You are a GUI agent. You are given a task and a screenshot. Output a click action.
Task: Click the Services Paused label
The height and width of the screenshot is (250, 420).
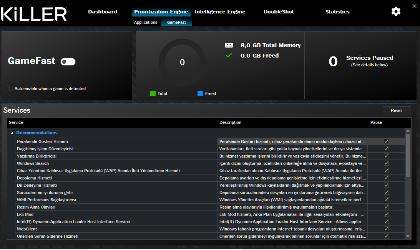(370, 58)
